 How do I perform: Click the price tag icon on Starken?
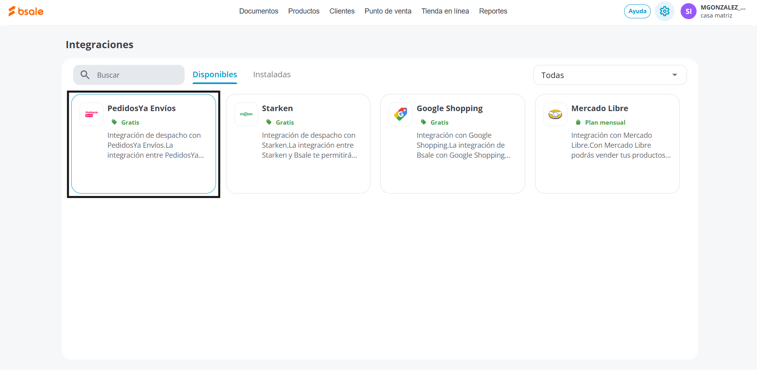[269, 122]
